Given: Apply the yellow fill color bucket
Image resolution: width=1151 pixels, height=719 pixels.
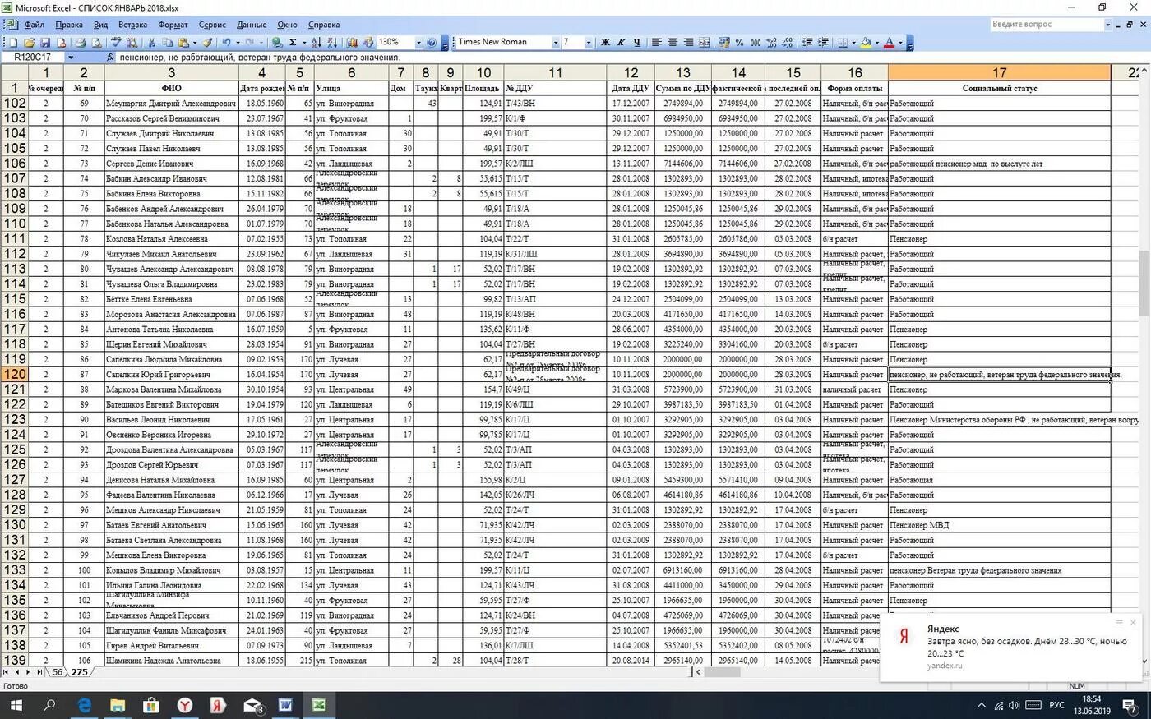Looking at the screenshot, I should pos(867,42).
